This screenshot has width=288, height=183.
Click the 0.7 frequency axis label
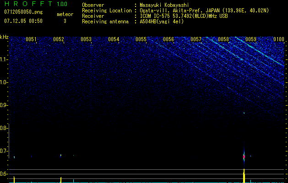[3, 151]
